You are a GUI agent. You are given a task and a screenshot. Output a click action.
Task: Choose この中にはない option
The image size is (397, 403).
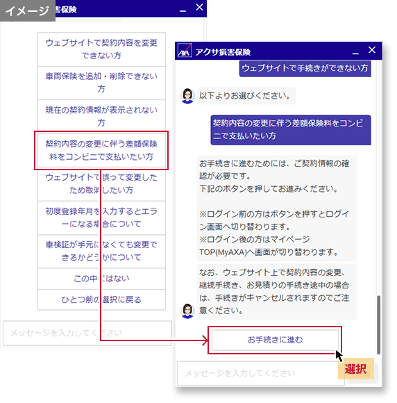101,279
